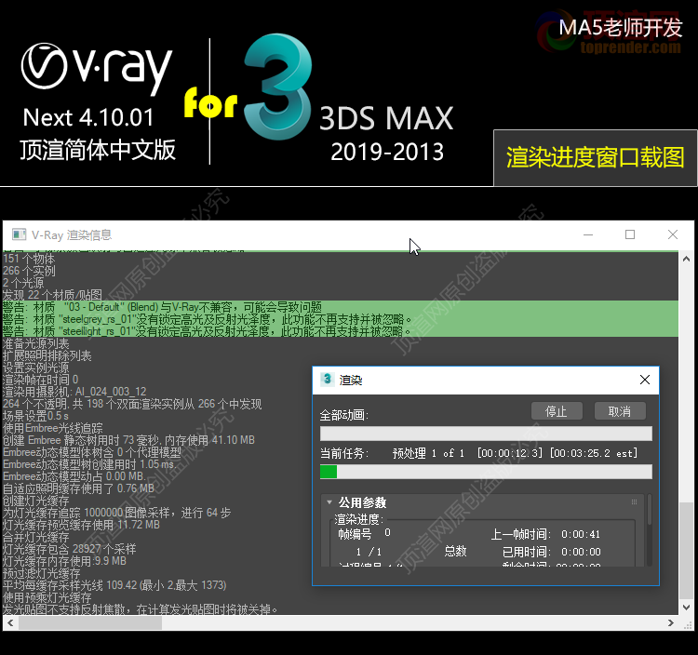
Task: Click the log line "渲染帧在时间 0"
Action: (x=41, y=380)
